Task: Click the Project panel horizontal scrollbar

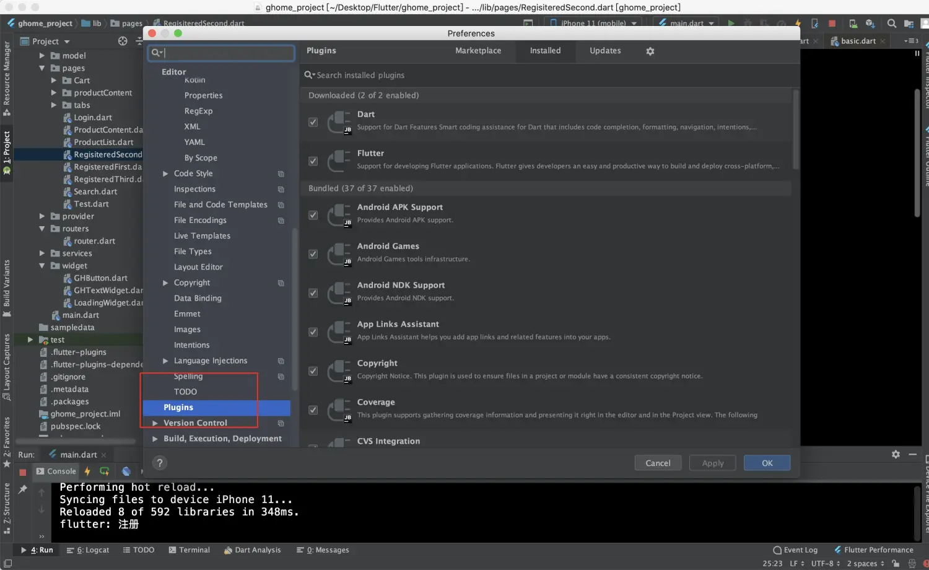Action: (76, 442)
